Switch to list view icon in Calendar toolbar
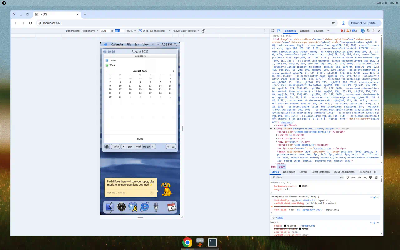 click(x=173, y=147)
